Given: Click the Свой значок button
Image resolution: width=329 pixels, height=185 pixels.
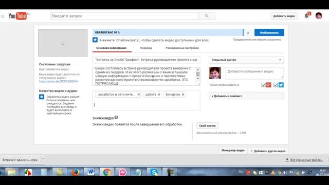Looking at the screenshot, I should (207, 125).
